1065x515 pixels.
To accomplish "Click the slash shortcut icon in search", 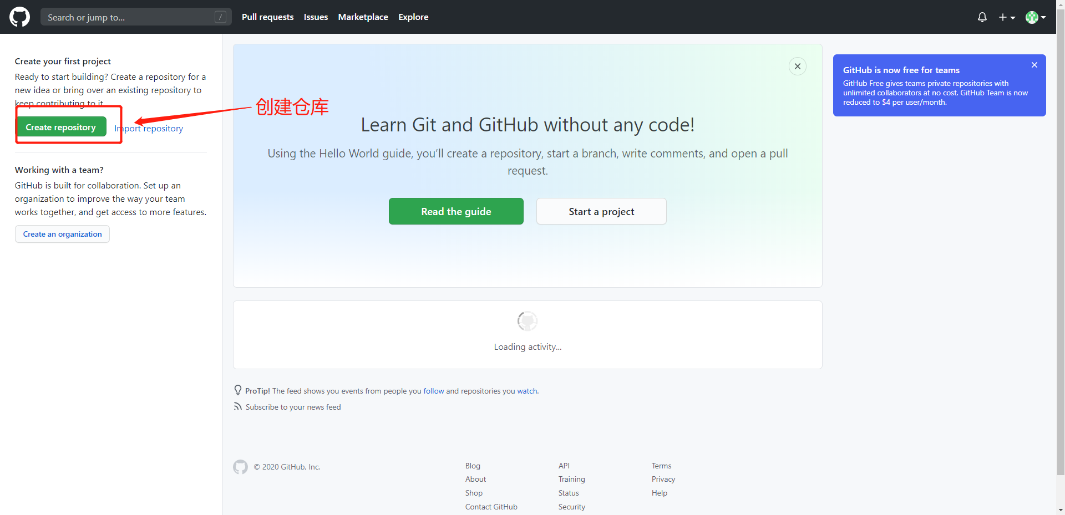I will pos(220,17).
